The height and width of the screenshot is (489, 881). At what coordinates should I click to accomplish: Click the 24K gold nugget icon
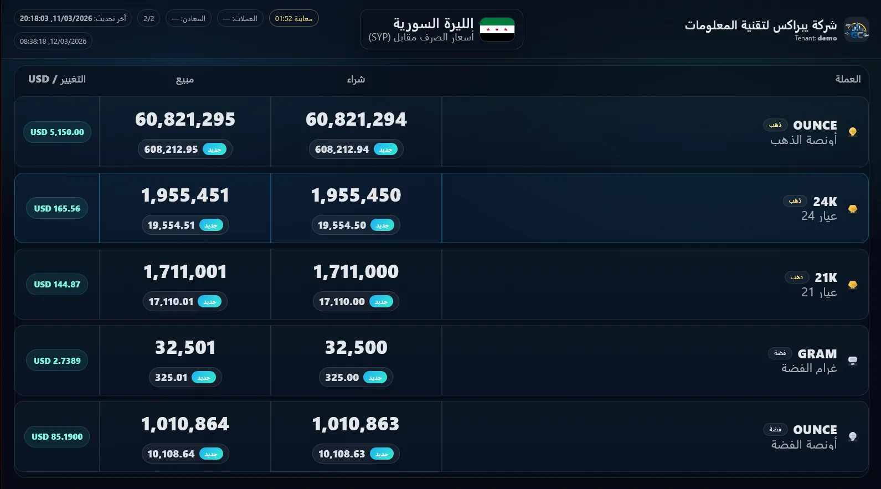tap(853, 209)
